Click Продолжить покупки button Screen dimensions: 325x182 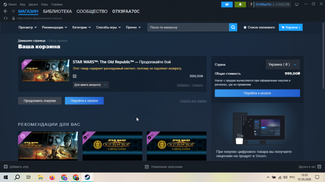(x=40, y=101)
